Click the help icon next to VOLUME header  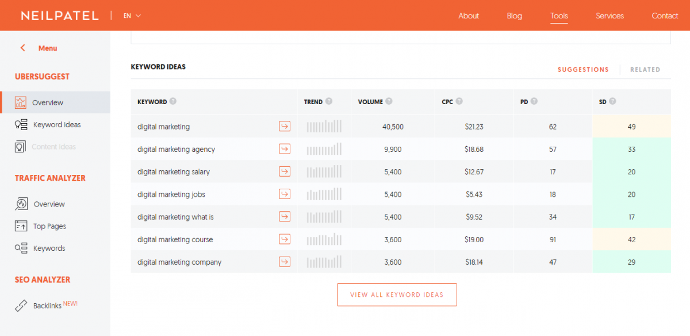389,101
